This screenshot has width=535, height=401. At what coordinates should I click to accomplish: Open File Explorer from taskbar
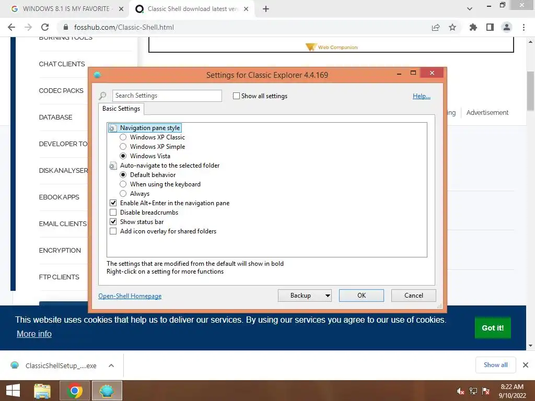(42, 391)
